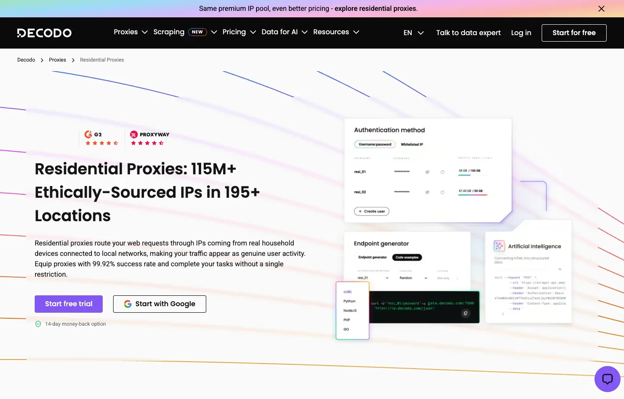Expand the Scraping chevron arrow
The height and width of the screenshot is (399, 624).
click(x=214, y=32)
